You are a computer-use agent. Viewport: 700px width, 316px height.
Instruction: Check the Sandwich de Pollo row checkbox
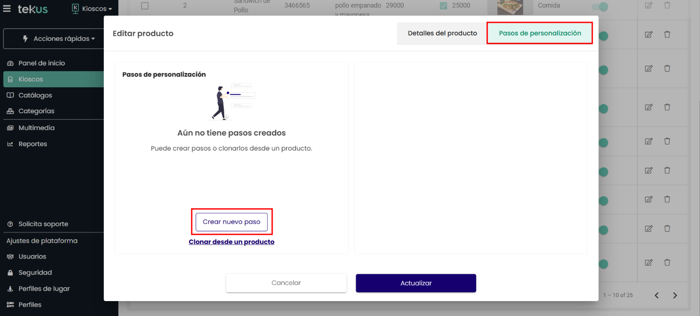(x=145, y=6)
